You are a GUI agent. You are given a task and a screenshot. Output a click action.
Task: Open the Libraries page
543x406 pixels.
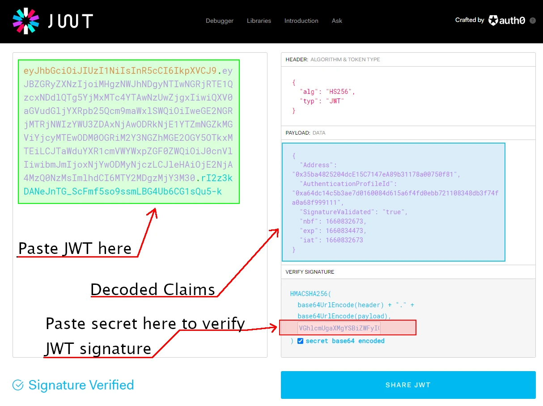(259, 21)
